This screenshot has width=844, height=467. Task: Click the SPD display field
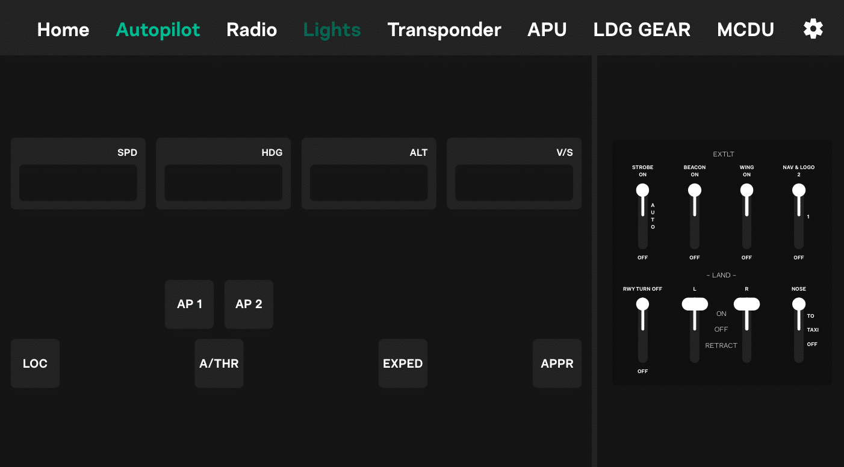78,183
